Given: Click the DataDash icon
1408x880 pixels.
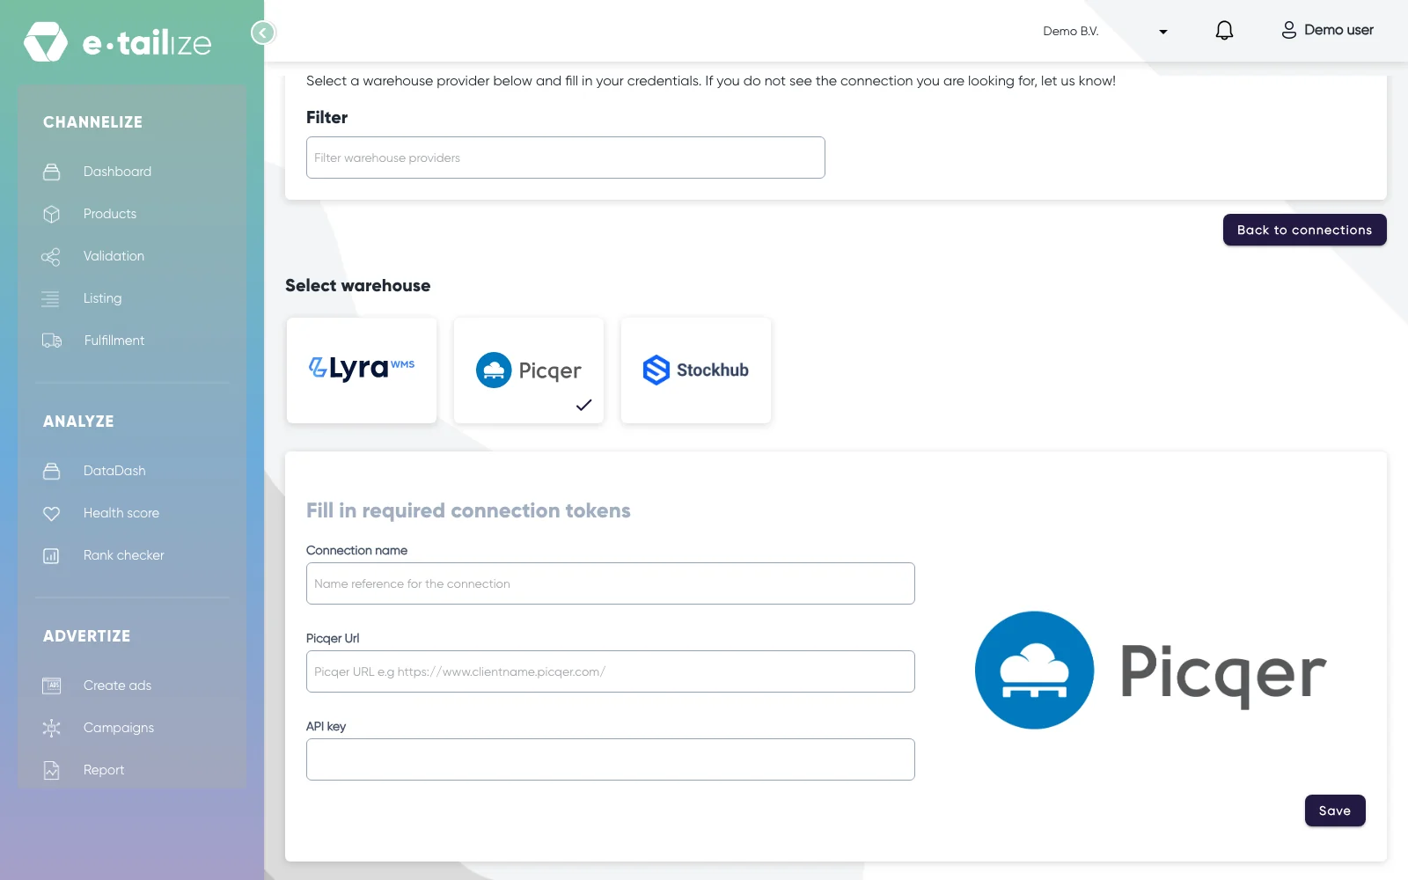Looking at the screenshot, I should coord(52,471).
